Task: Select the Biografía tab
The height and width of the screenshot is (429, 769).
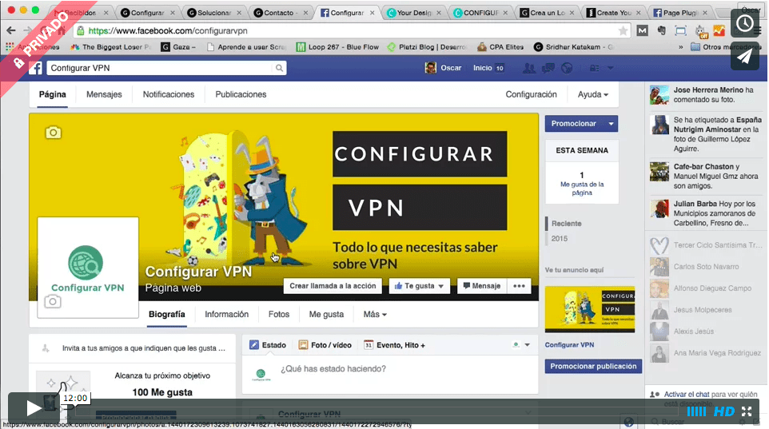Action: pyautogui.click(x=167, y=314)
